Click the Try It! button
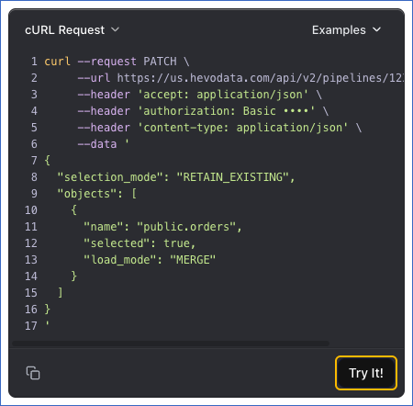 (366, 373)
